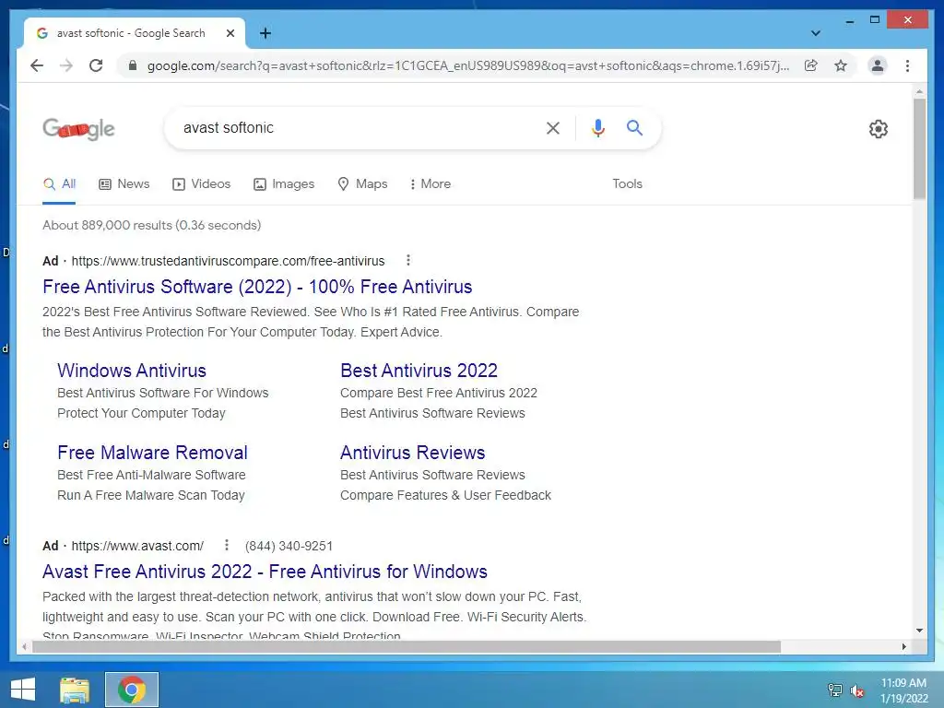Switch to the Videos tab

pos(202,184)
